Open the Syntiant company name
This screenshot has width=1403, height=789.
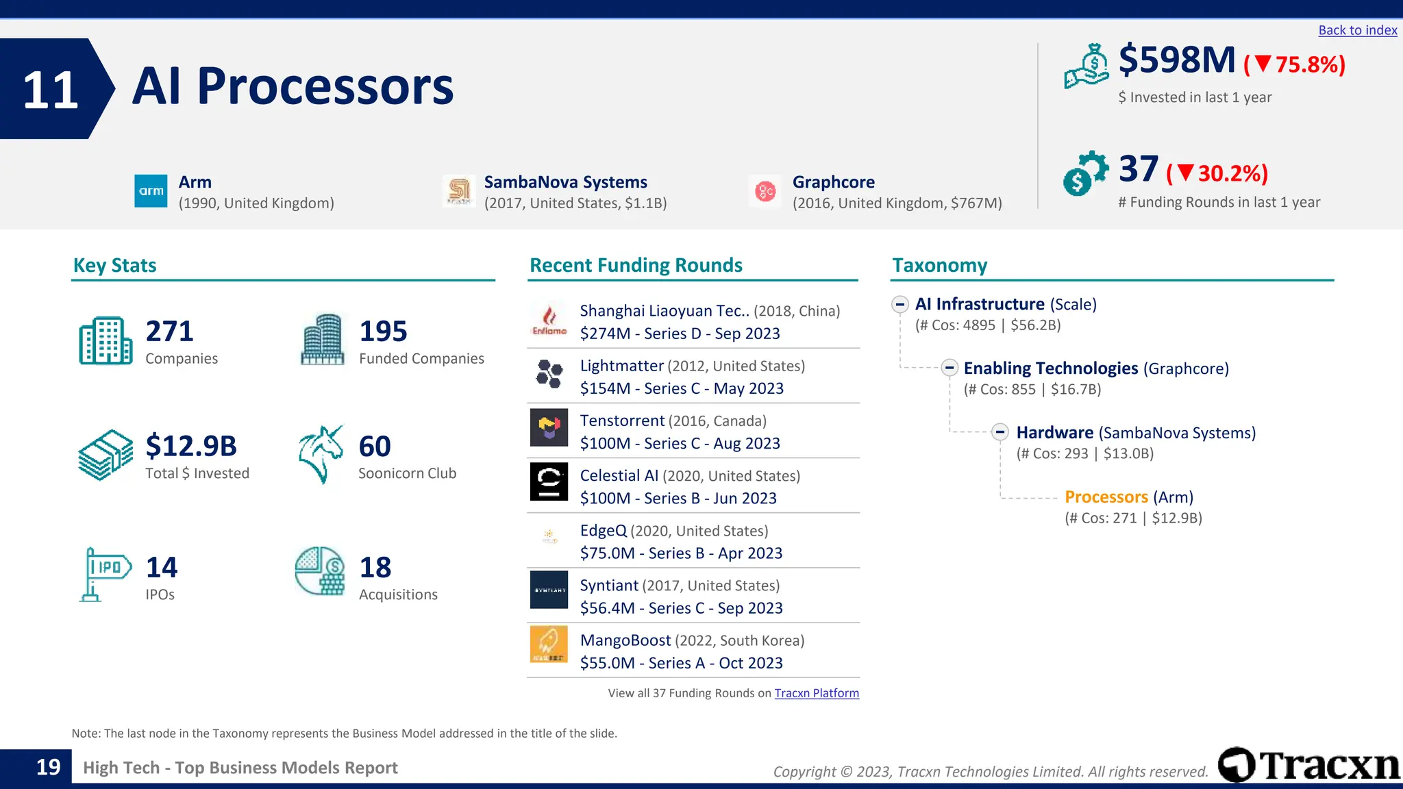coord(609,585)
